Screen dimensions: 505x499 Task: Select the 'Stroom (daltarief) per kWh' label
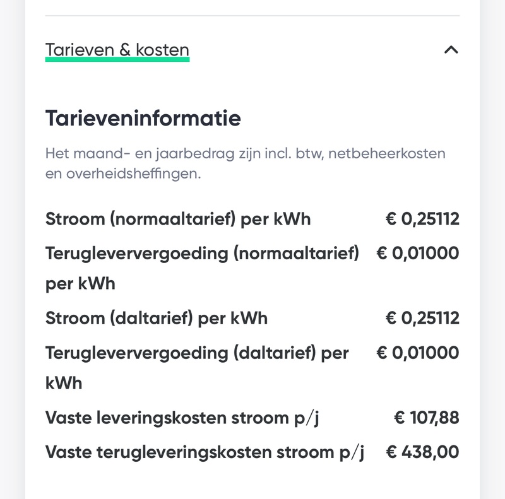pyautogui.click(x=157, y=318)
